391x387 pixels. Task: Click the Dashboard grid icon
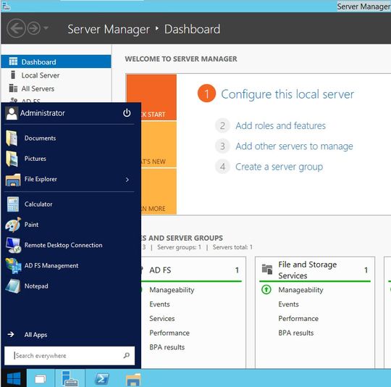[x=13, y=62]
